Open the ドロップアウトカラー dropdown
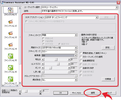121x100 pixels. (x=76, y=76)
